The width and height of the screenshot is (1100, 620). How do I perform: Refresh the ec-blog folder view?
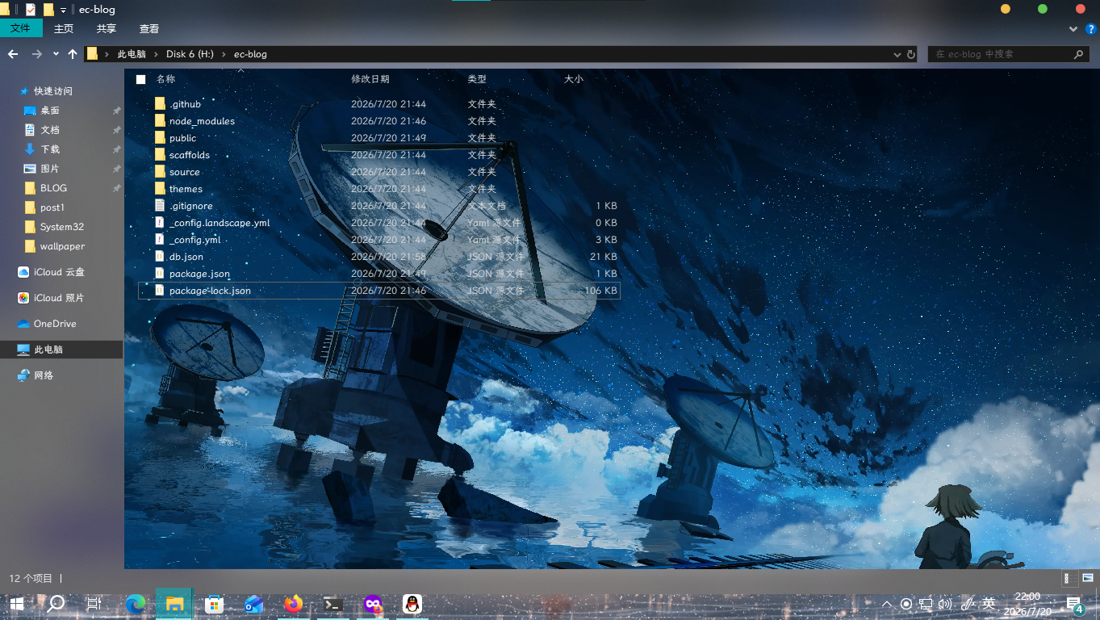pyautogui.click(x=911, y=54)
